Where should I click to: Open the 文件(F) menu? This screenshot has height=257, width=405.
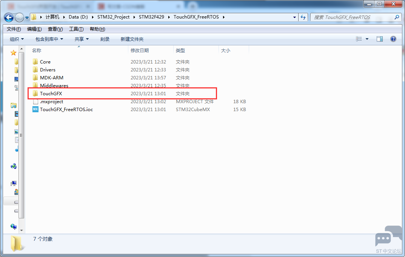click(14, 29)
